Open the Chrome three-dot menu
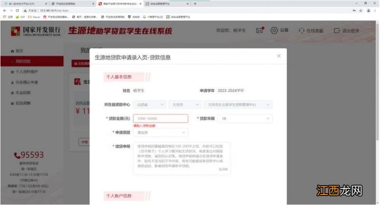The width and height of the screenshot is (380, 205). pyautogui.click(x=375, y=10)
